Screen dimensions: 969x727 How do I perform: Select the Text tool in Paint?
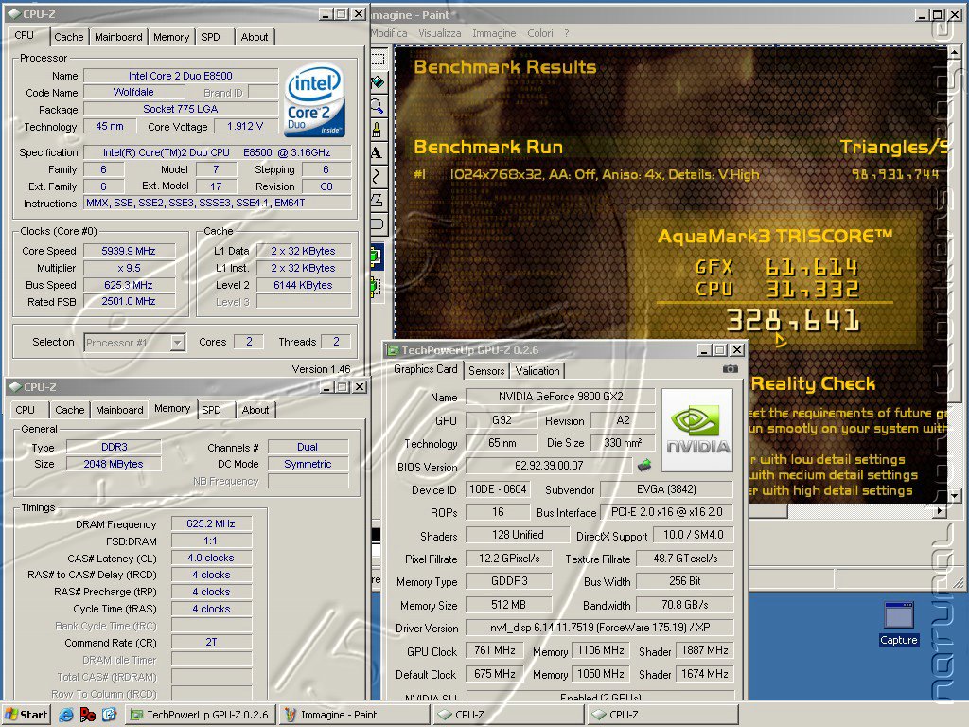pyautogui.click(x=379, y=152)
